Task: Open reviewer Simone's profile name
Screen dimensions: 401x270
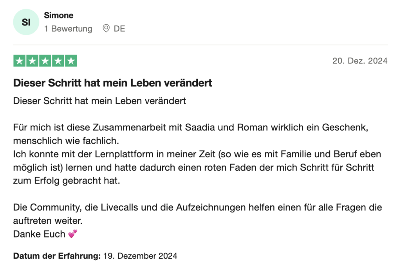Action: pyautogui.click(x=59, y=16)
